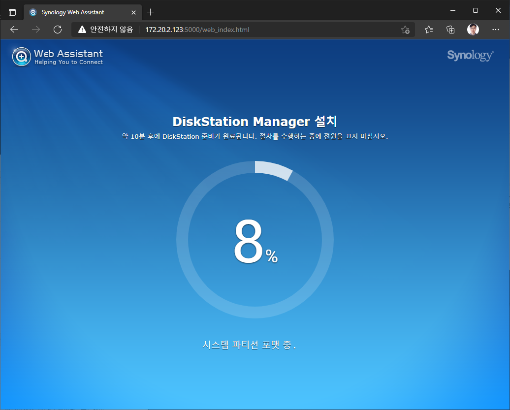
Task: Open the tab actions menu icon
Action: [12, 12]
